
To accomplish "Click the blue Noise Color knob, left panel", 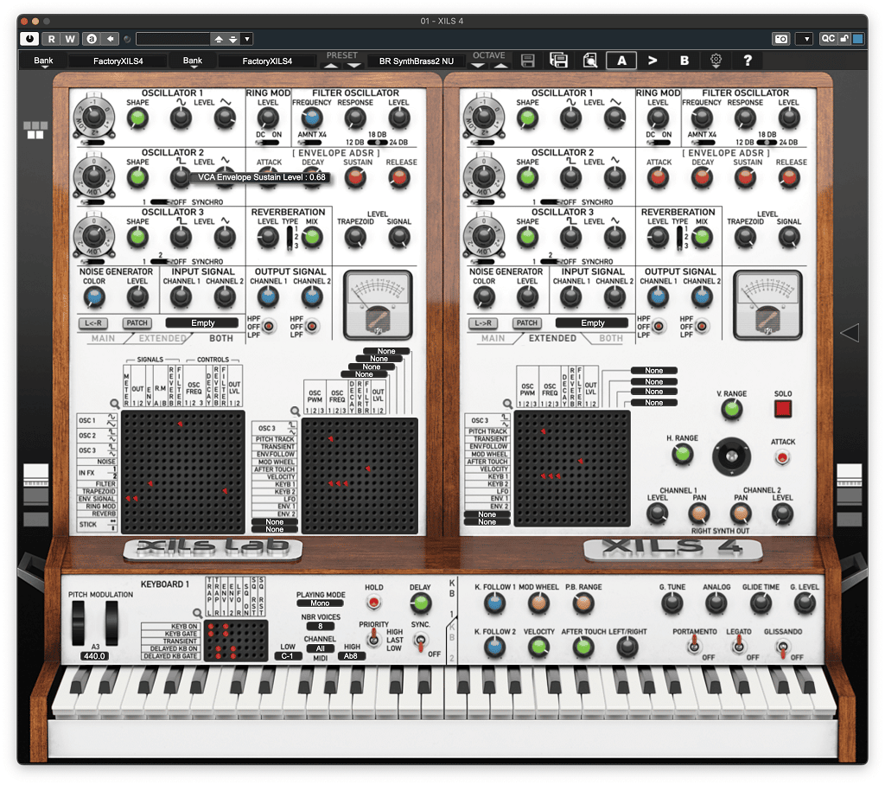I will (93, 297).
